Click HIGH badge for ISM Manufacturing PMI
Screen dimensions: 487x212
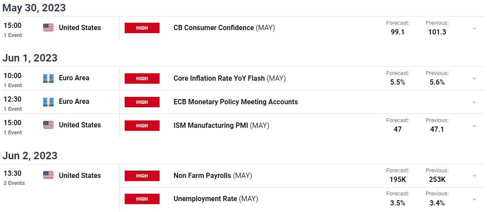pyautogui.click(x=142, y=126)
